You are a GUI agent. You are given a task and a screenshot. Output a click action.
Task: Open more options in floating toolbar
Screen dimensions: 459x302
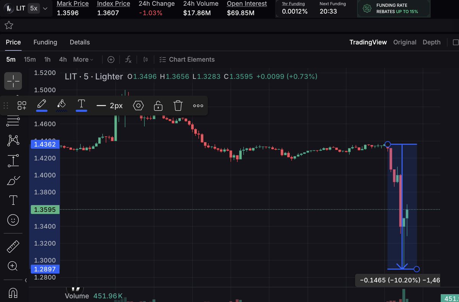[198, 106]
